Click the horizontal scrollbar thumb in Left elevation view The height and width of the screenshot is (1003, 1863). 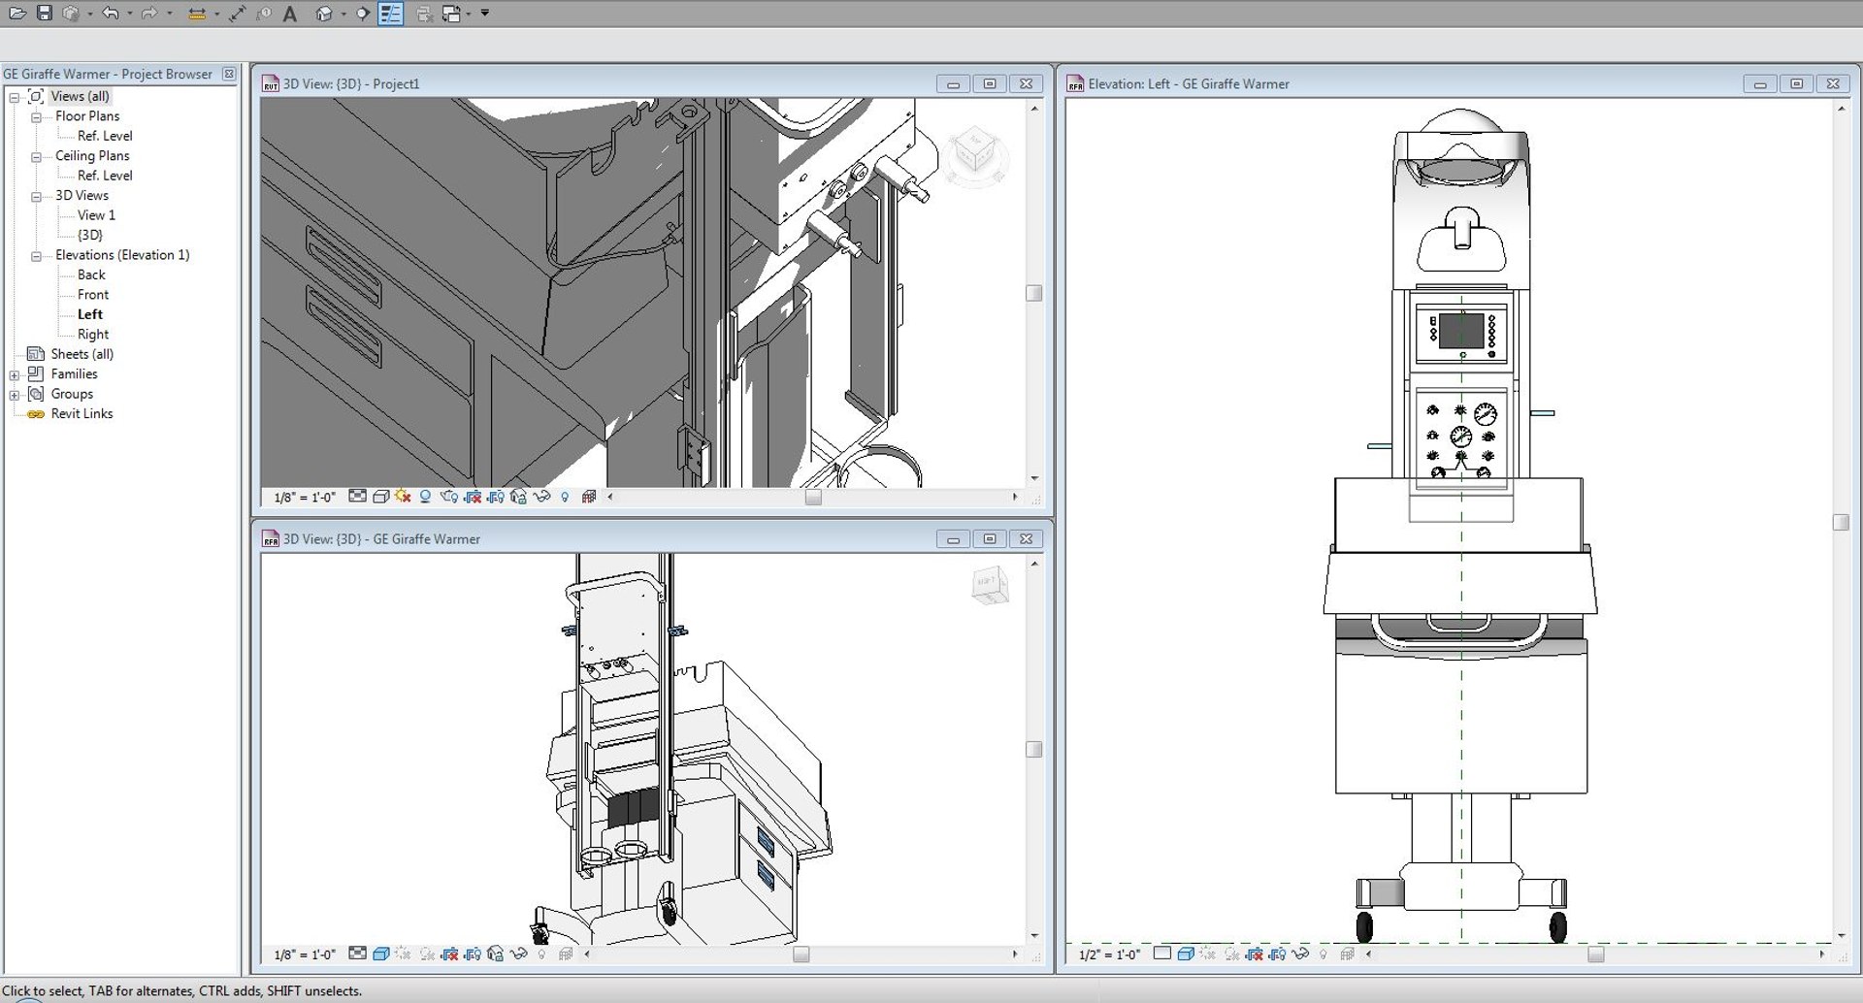[1595, 954]
